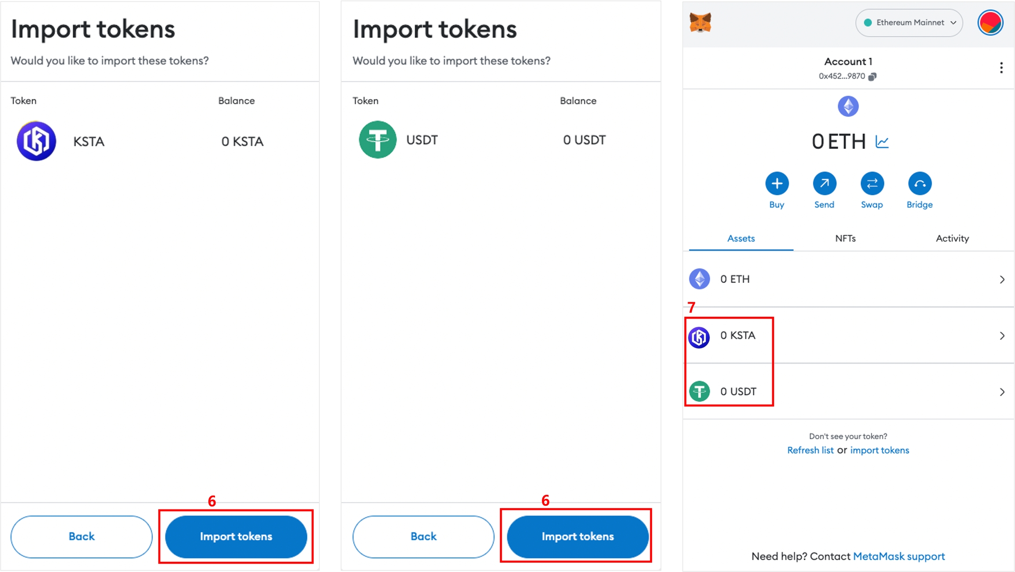The width and height of the screenshot is (1015, 572).
Task: Click Import tokens in the USDT dialog
Action: [578, 537]
